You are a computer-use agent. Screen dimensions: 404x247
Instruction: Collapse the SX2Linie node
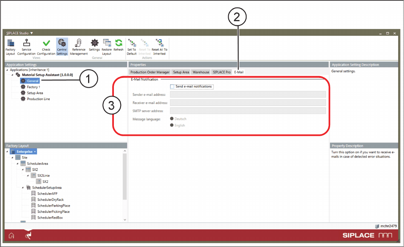click(x=28, y=176)
